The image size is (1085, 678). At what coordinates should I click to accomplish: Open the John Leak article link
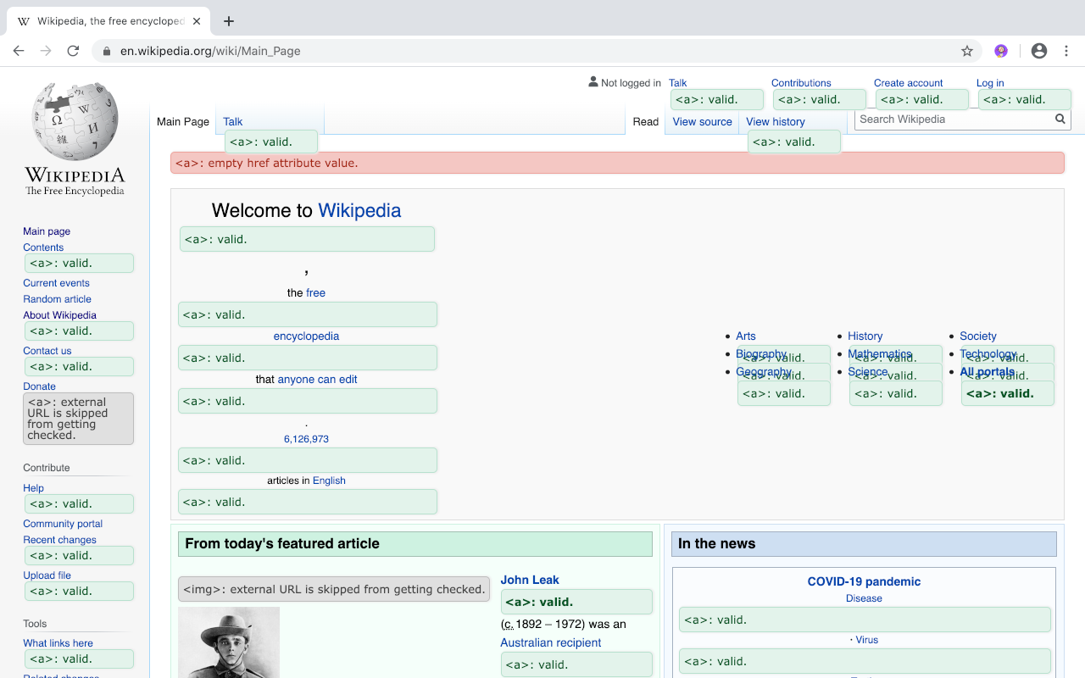pos(530,581)
